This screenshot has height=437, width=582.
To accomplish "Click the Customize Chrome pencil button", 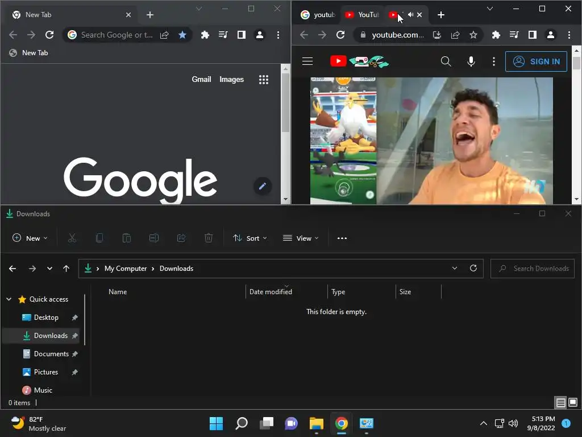I will click(263, 186).
